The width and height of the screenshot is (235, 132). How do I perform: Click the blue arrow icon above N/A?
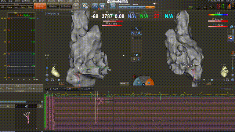click(x=137, y=29)
